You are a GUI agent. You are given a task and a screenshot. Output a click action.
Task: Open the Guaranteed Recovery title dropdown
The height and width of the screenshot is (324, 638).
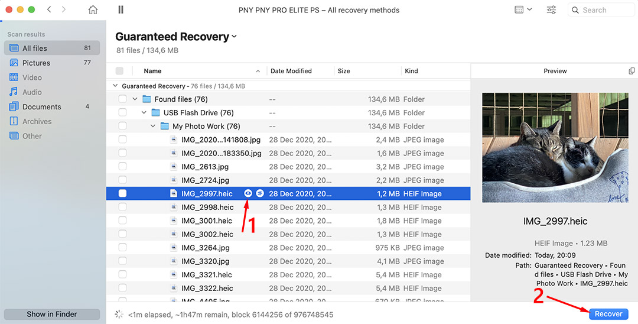click(x=235, y=37)
